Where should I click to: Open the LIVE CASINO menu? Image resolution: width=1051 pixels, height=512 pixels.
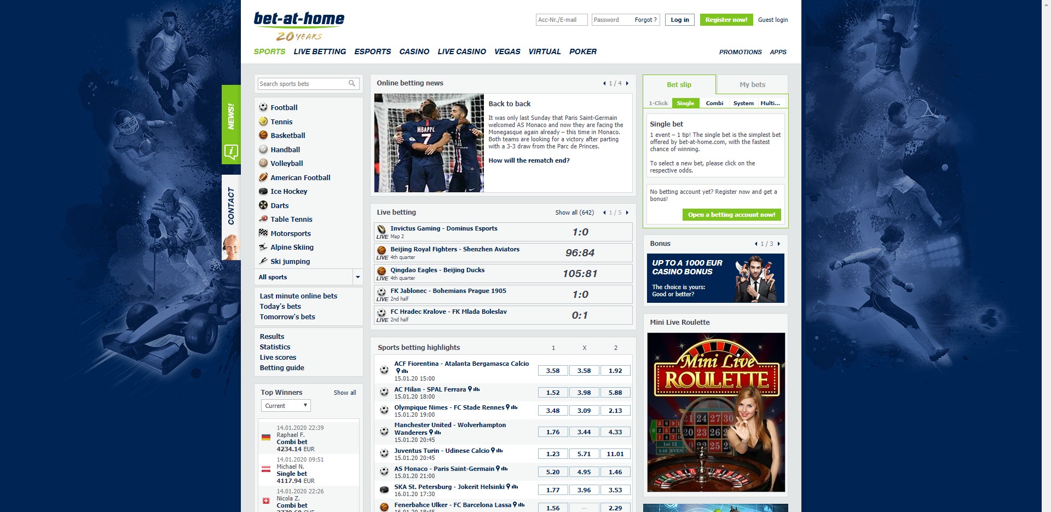(x=461, y=51)
